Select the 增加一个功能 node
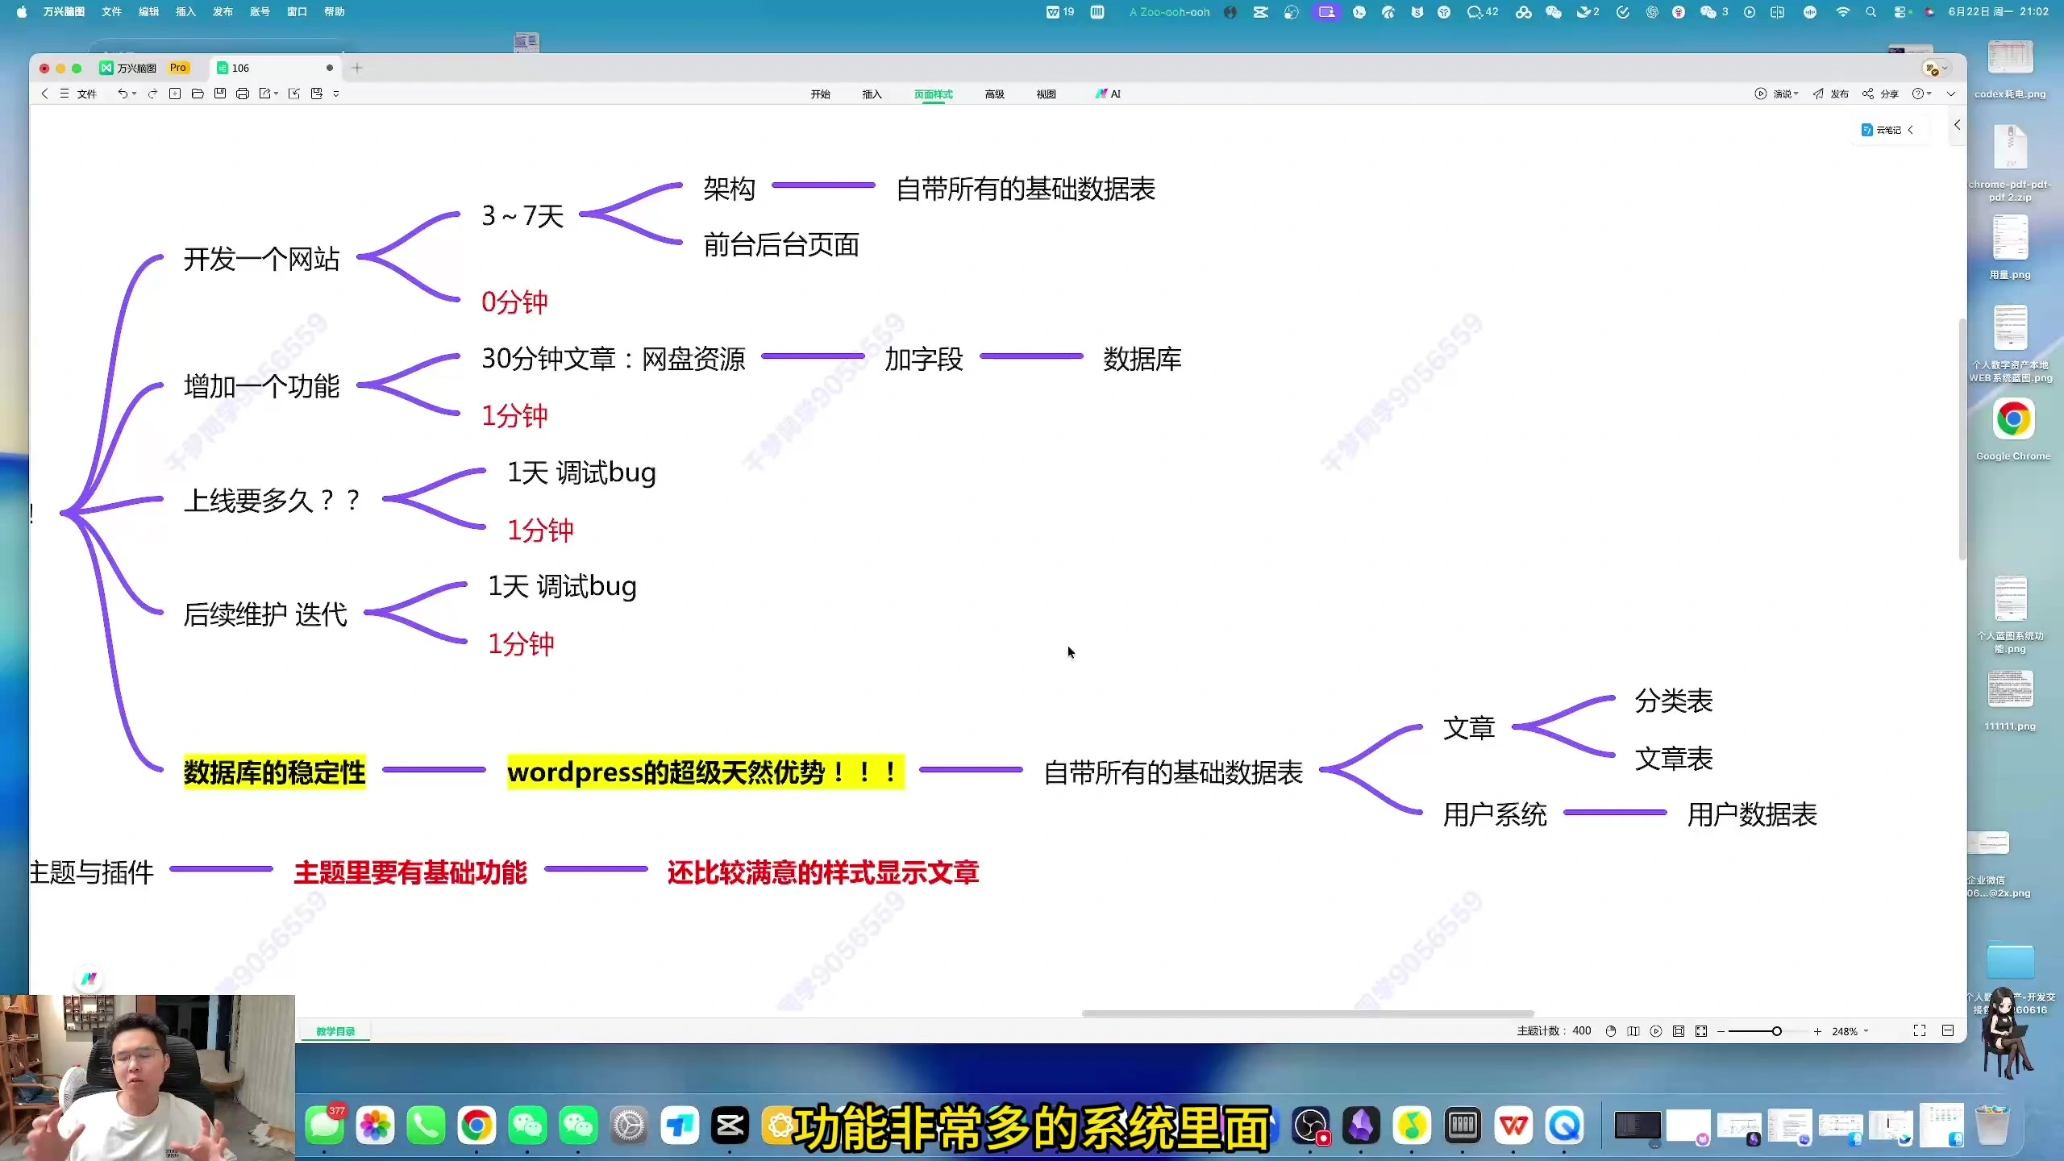The width and height of the screenshot is (2064, 1161). [x=261, y=386]
